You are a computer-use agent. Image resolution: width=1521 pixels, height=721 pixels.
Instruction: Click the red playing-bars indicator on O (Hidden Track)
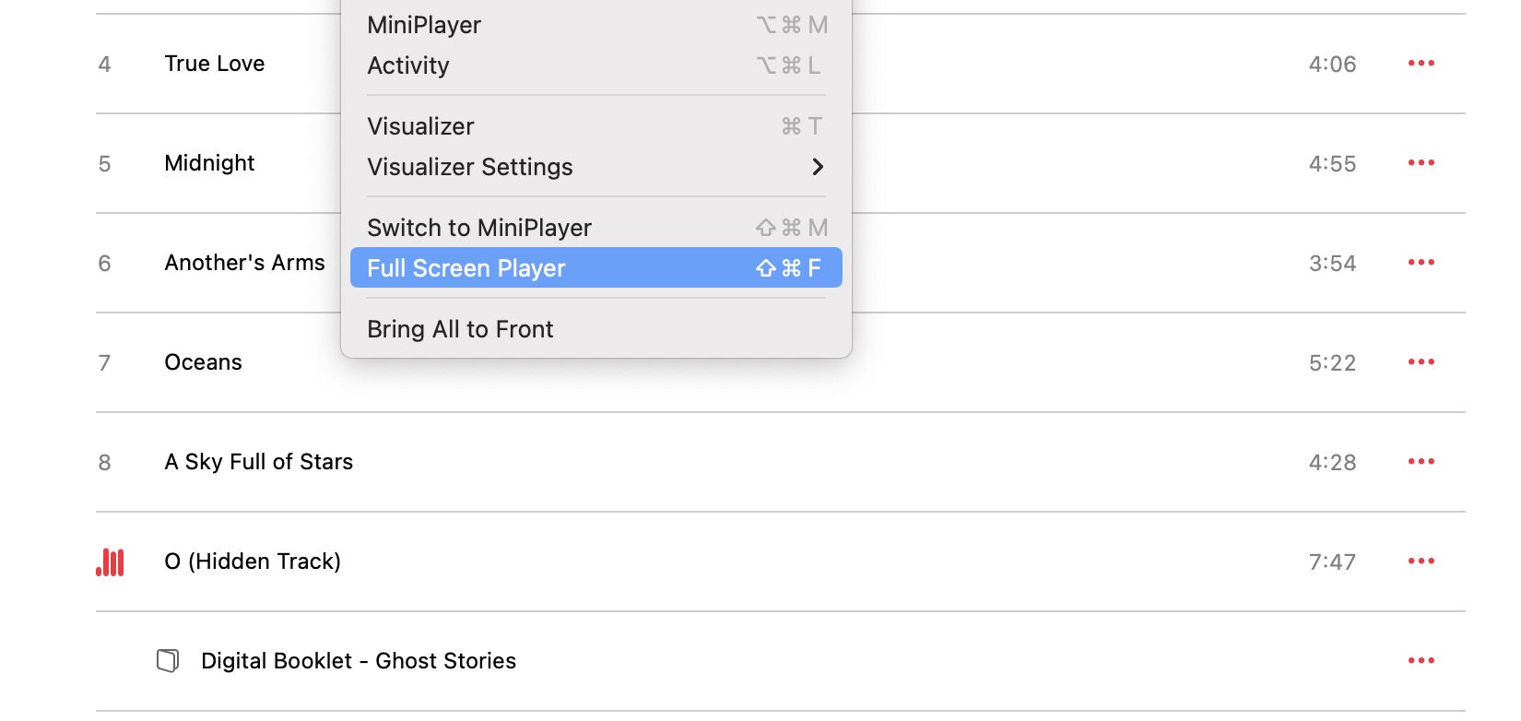[x=109, y=561]
